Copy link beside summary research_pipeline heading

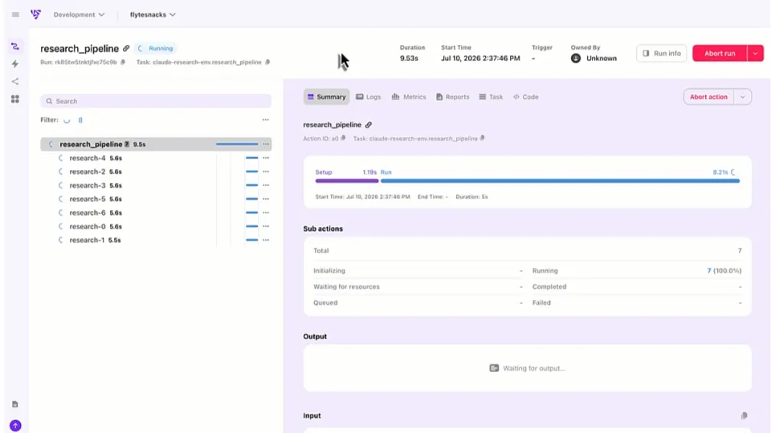(x=369, y=125)
